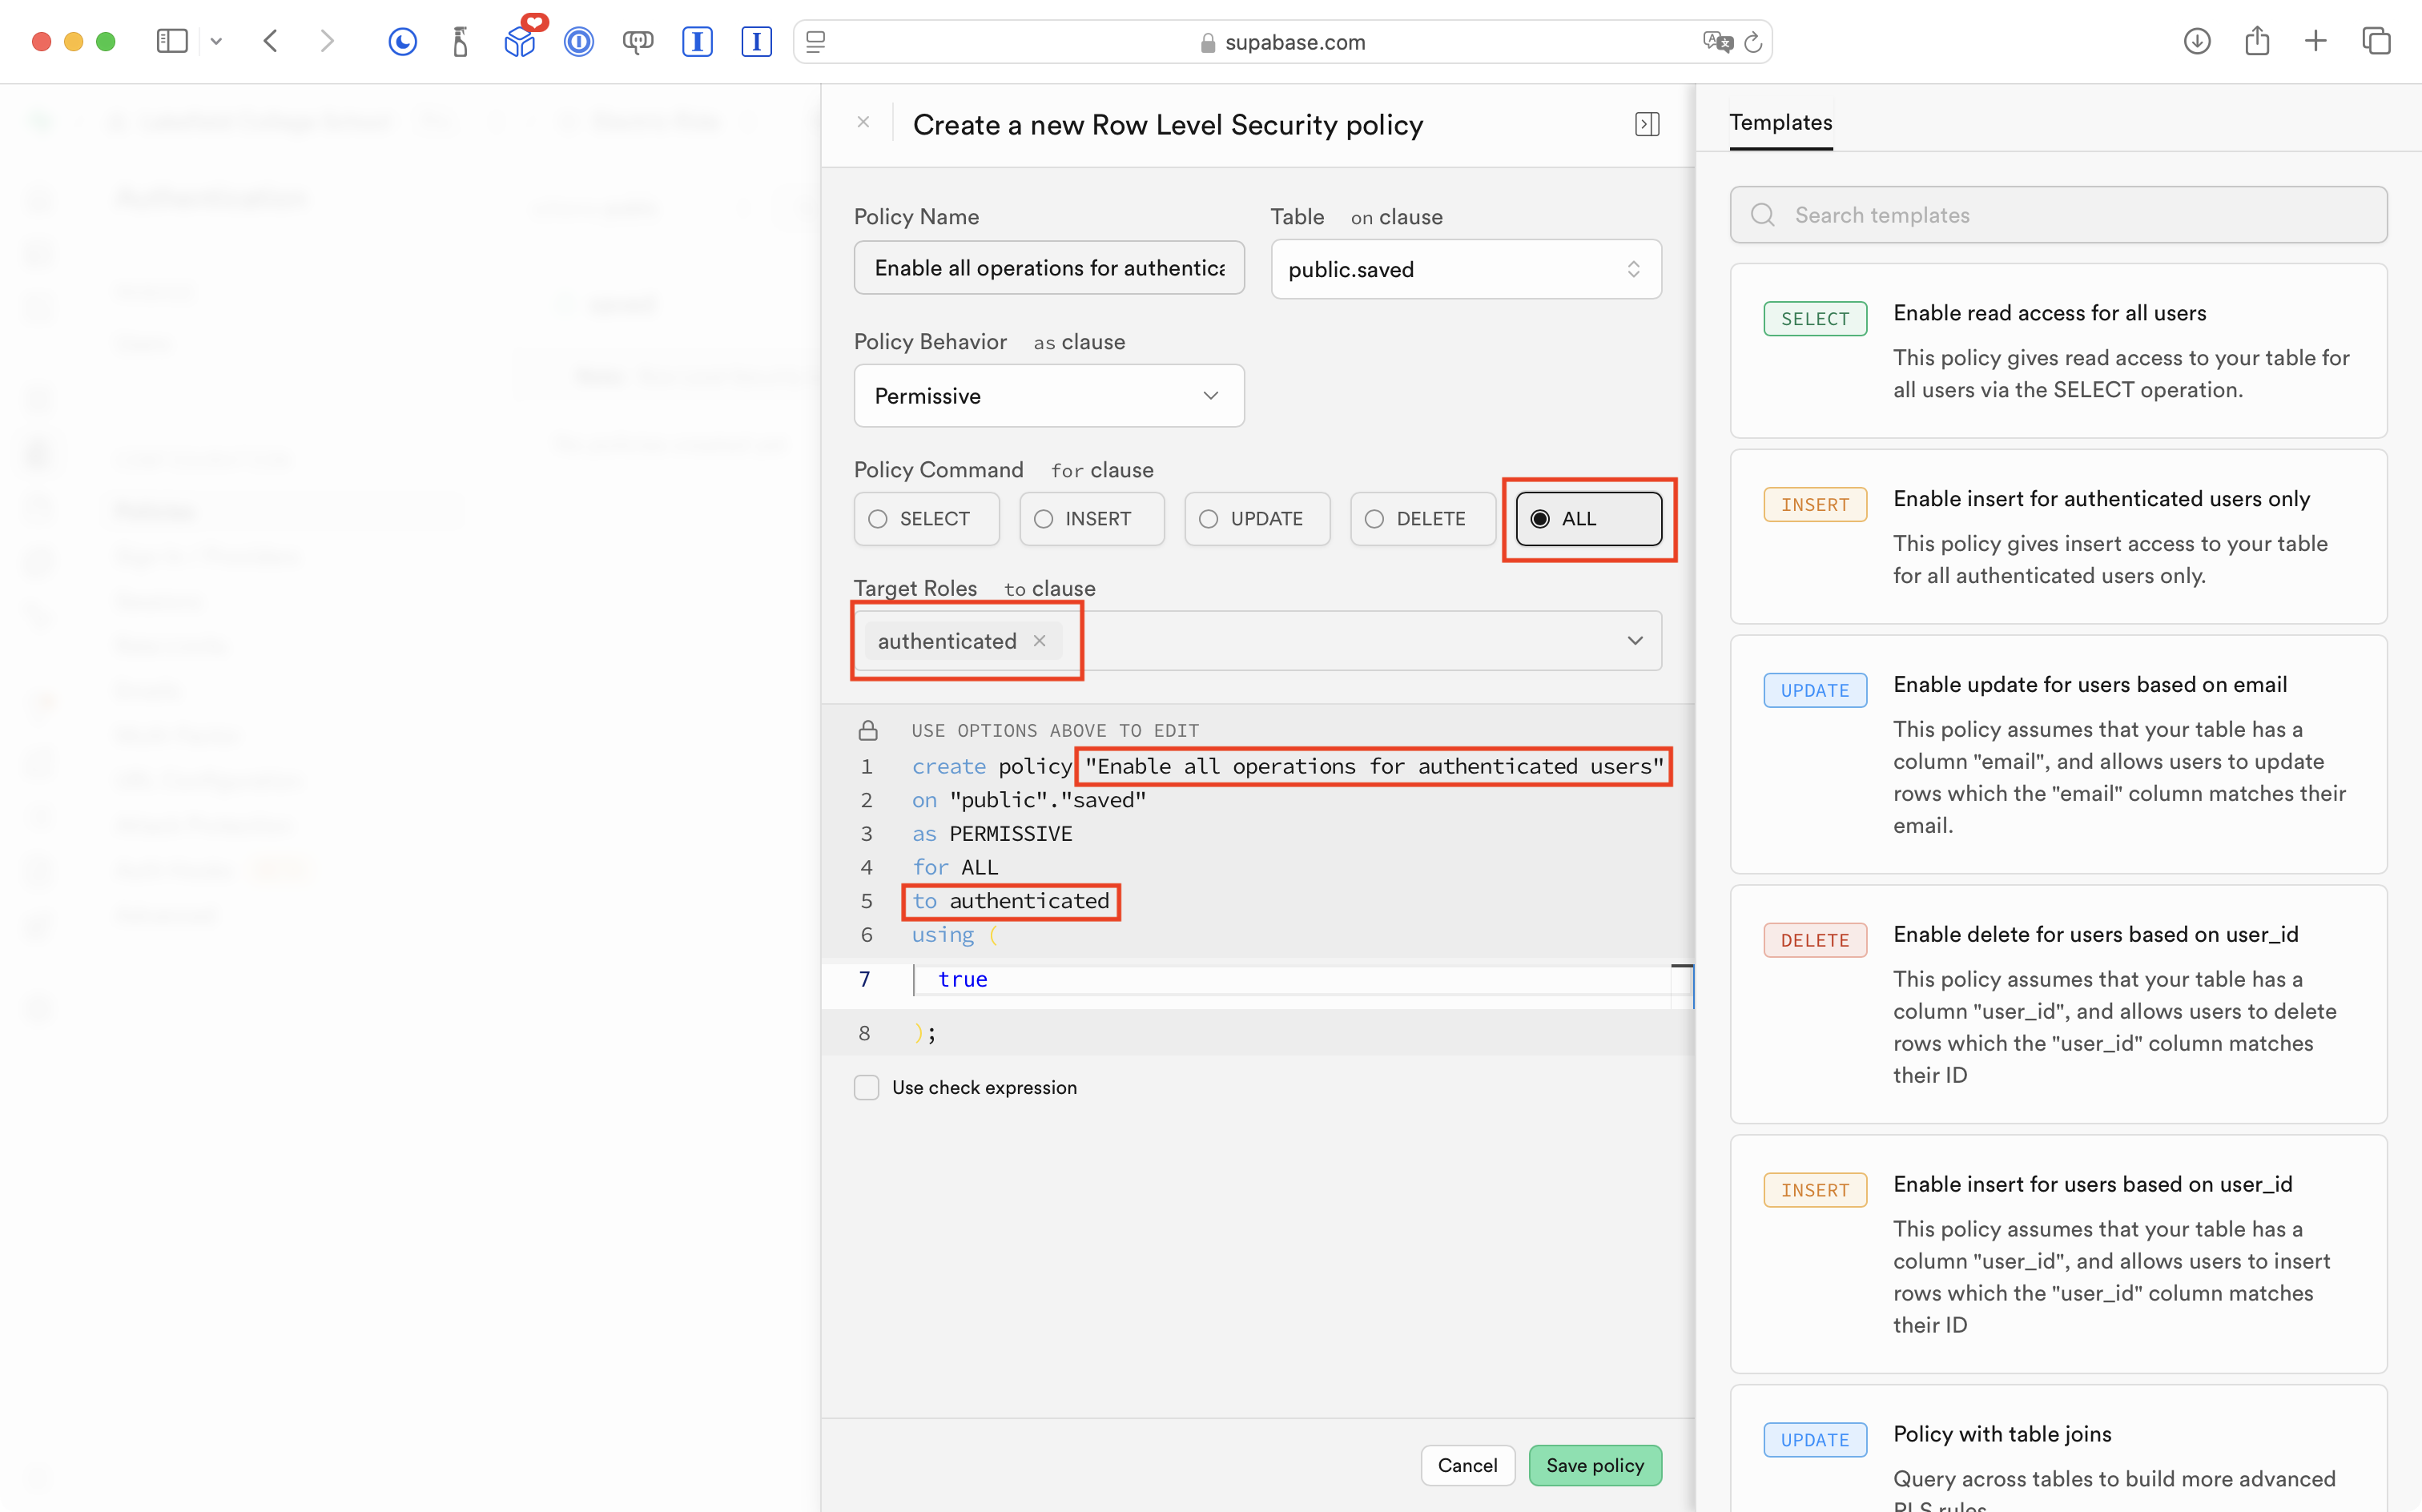2422x1512 pixels.
Task: Click the translate icon in address bar
Action: tap(1717, 42)
